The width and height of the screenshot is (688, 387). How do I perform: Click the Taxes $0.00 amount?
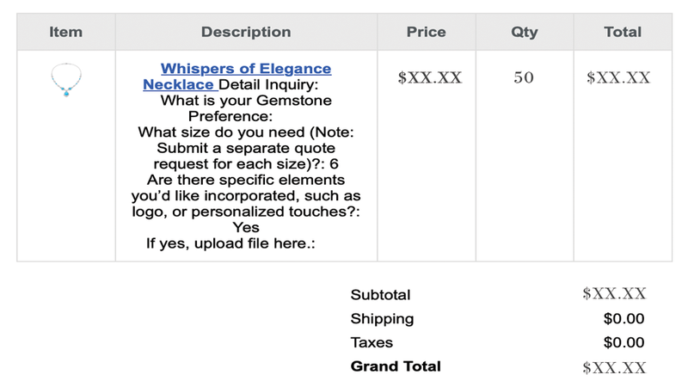pyautogui.click(x=623, y=342)
